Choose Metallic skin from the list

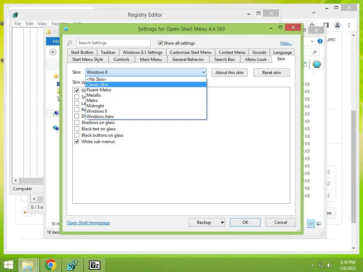coord(146,95)
